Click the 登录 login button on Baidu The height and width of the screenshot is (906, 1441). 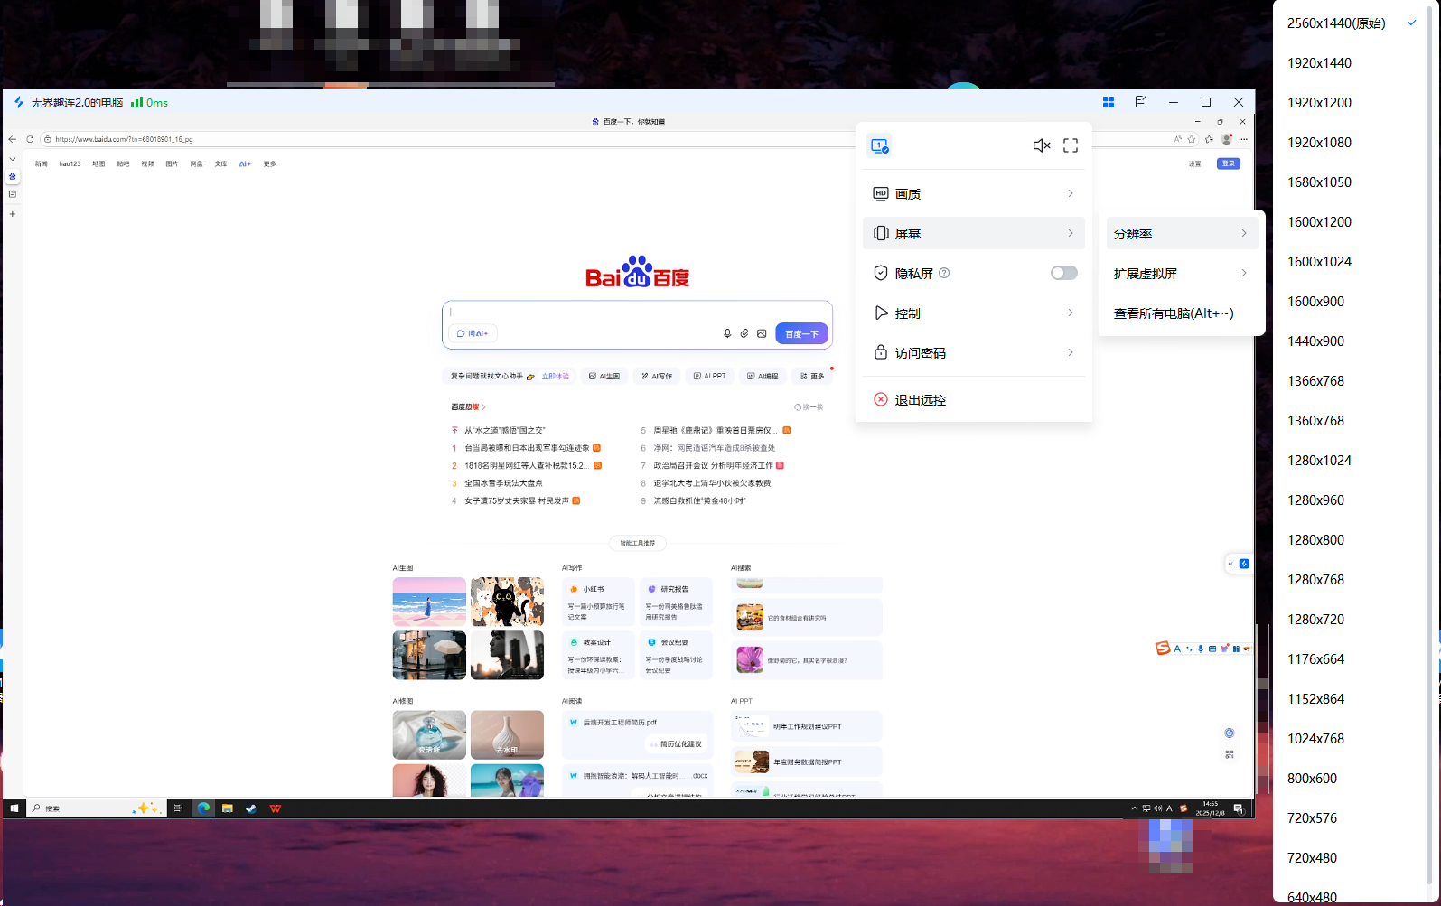(1229, 163)
